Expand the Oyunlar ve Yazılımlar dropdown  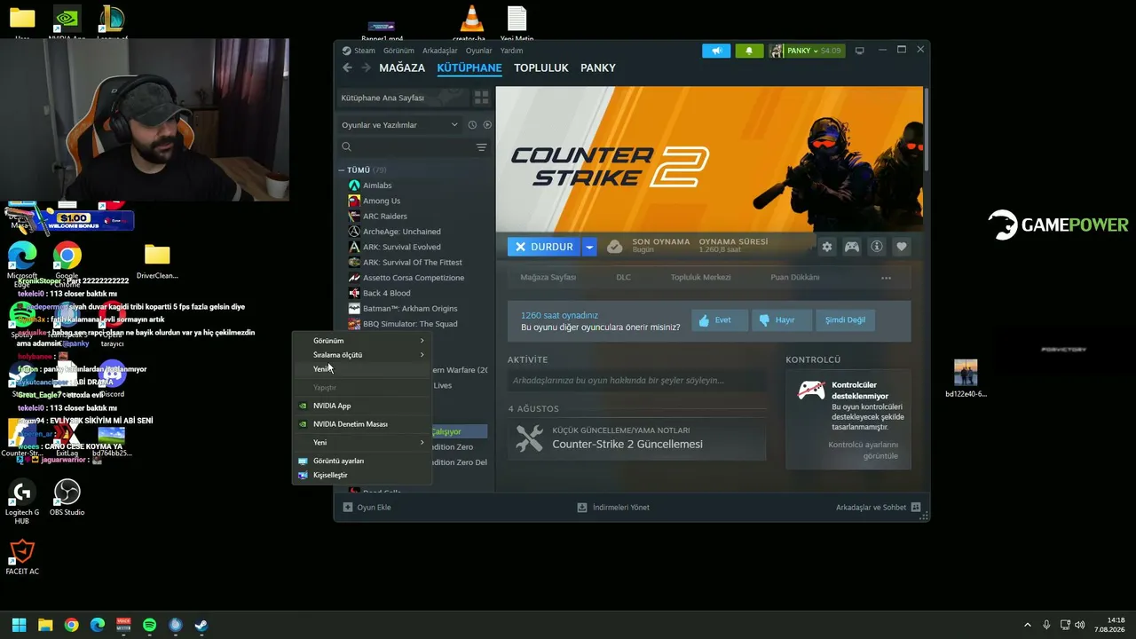click(x=399, y=125)
